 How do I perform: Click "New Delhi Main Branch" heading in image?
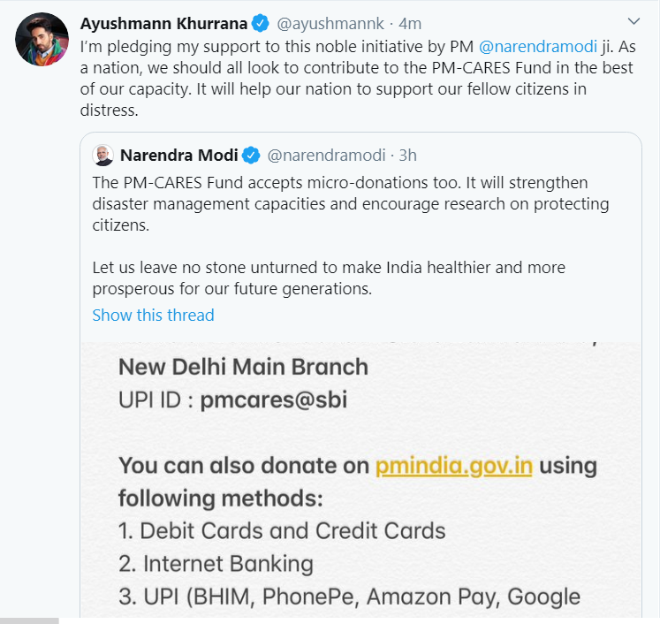coord(243,366)
